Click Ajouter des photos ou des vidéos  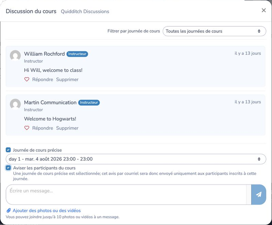point(47,210)
